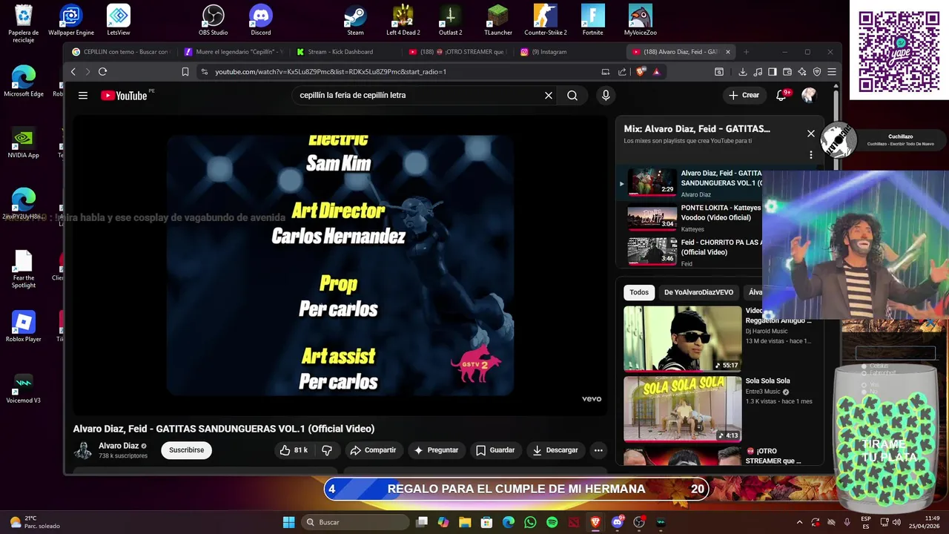The width and height of the screenshot is (949, 534).
Task: Run the YouTube search magnifier button
Action: click(x=572, y=95)
